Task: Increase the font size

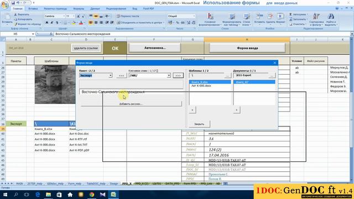Action: pyautogui.click(x=79, y=16)
